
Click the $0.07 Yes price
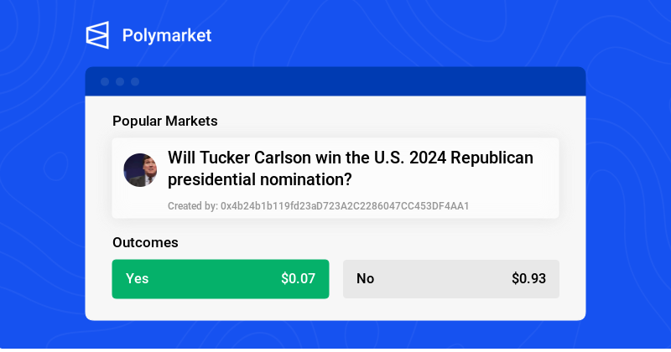click(298, 279)
